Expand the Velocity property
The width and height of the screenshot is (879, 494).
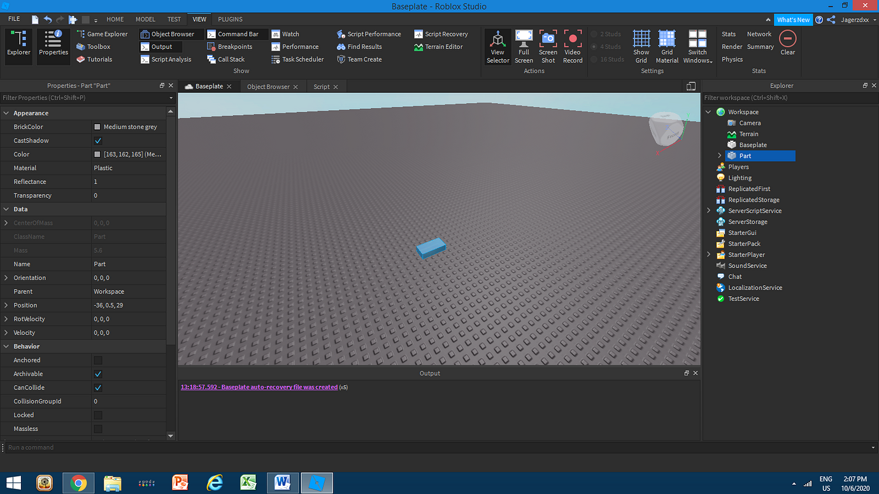tap(6, 333)
